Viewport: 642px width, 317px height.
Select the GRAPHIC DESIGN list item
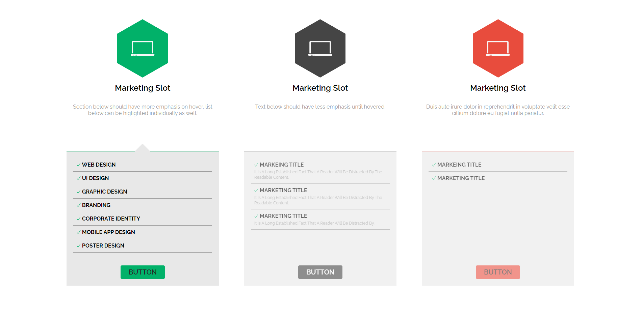point(143,192)
